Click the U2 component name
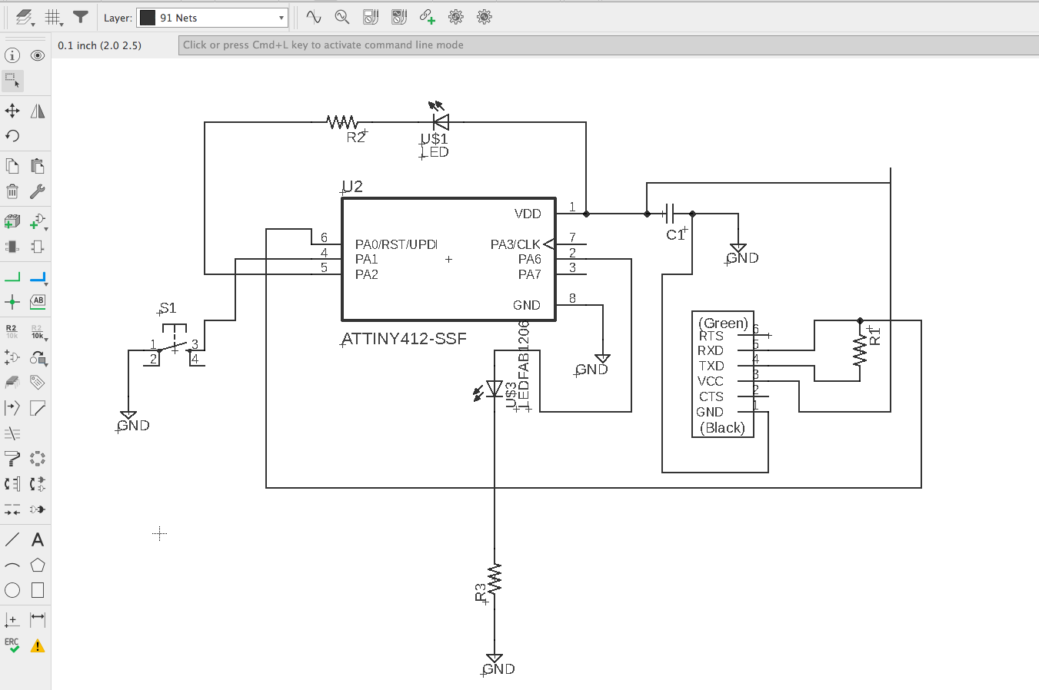 tap(352, 187)
